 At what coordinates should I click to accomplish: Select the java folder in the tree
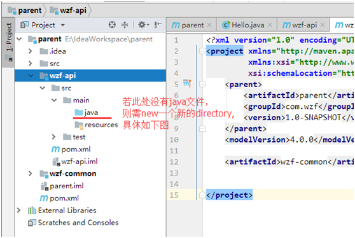click(x=90, y=113)
